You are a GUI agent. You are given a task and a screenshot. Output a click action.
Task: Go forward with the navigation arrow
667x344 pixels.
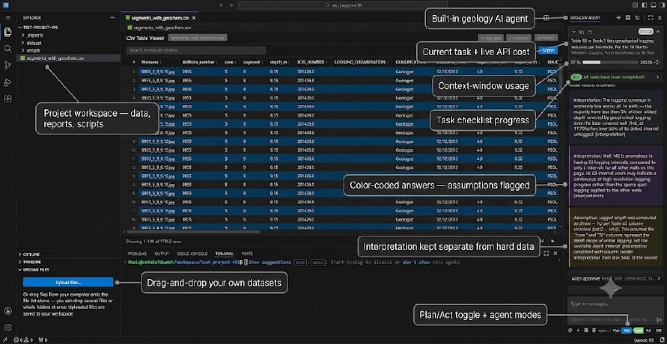point(231,5)
